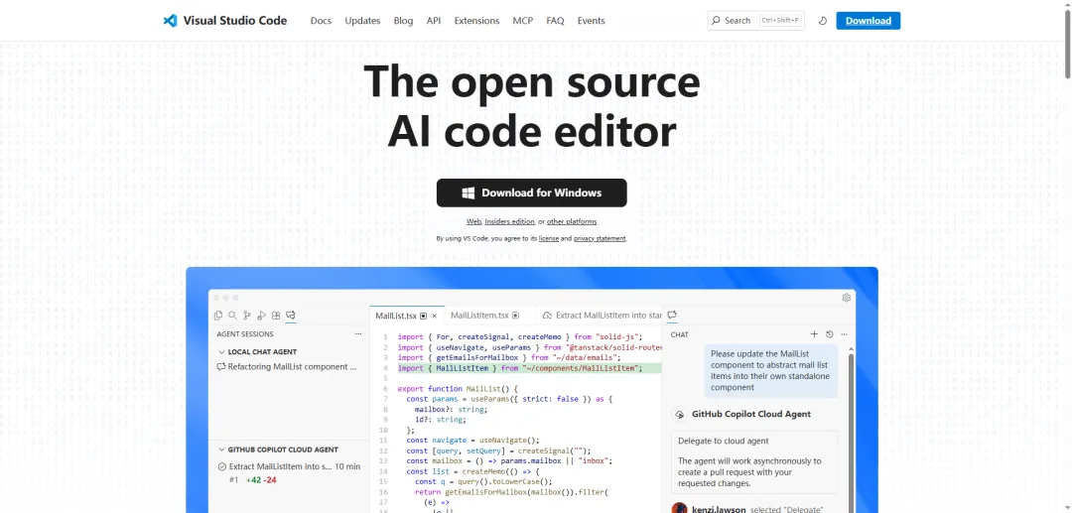Click unsaved indicator on MailListItem.tsx tab
This screenshot has width=1072, height=513.
point(515,316)
